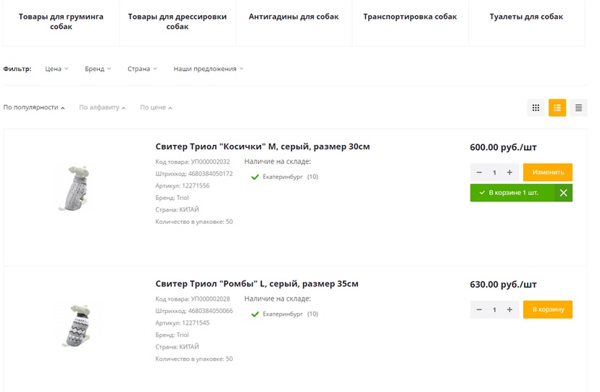Open Товары для груминга собак category
This screenshot has width=600, height=392.
pos(61,22)
